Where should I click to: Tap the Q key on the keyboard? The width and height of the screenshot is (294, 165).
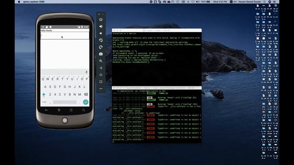pyautogui.click(x=43, y=79)
